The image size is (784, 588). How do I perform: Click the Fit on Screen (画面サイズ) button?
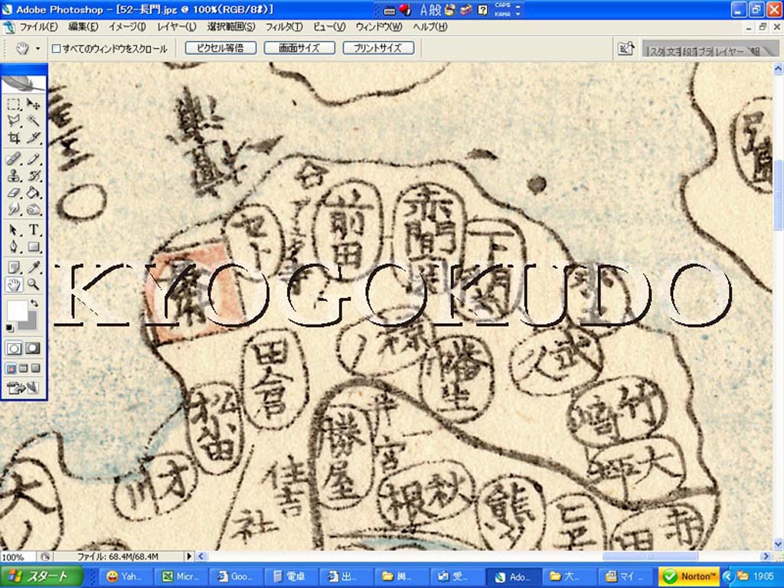pyautogui.click(x=299, y=48)
